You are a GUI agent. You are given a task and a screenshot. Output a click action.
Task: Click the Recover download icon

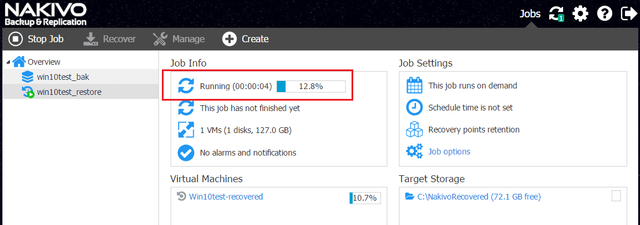(x=91, y=39)
